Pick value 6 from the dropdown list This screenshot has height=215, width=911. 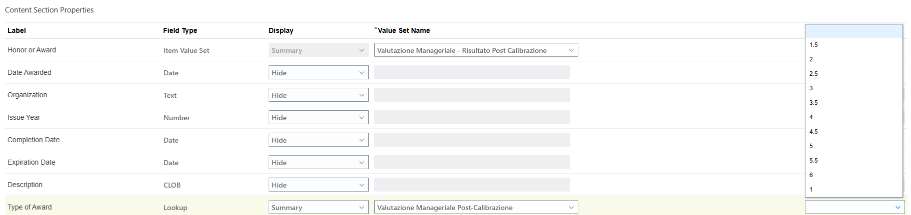point(853,175)
